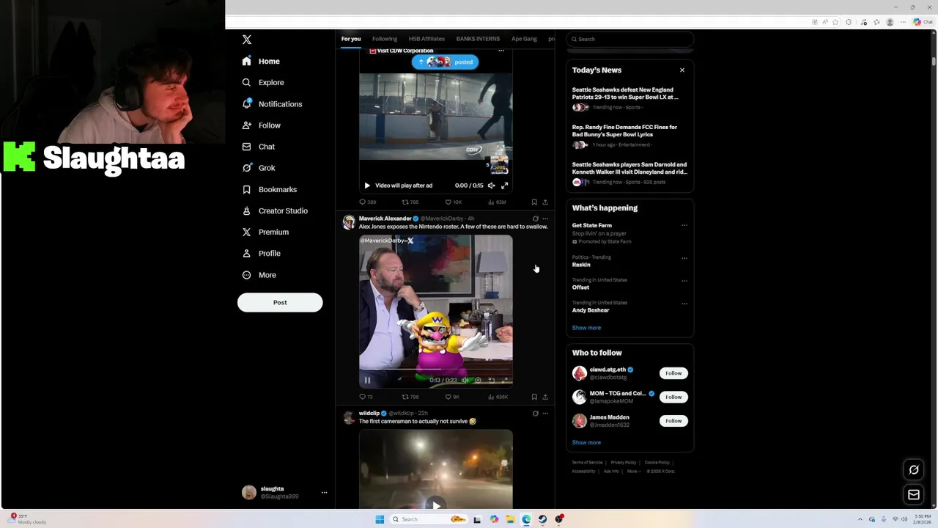Open Seattle Seahawks defeat Patriots news story
Viewport: 938px width, 528px height.
(625, 93)
